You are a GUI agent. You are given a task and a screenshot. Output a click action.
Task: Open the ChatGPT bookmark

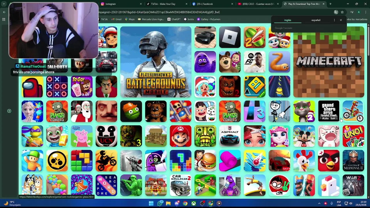pos(174,19)
